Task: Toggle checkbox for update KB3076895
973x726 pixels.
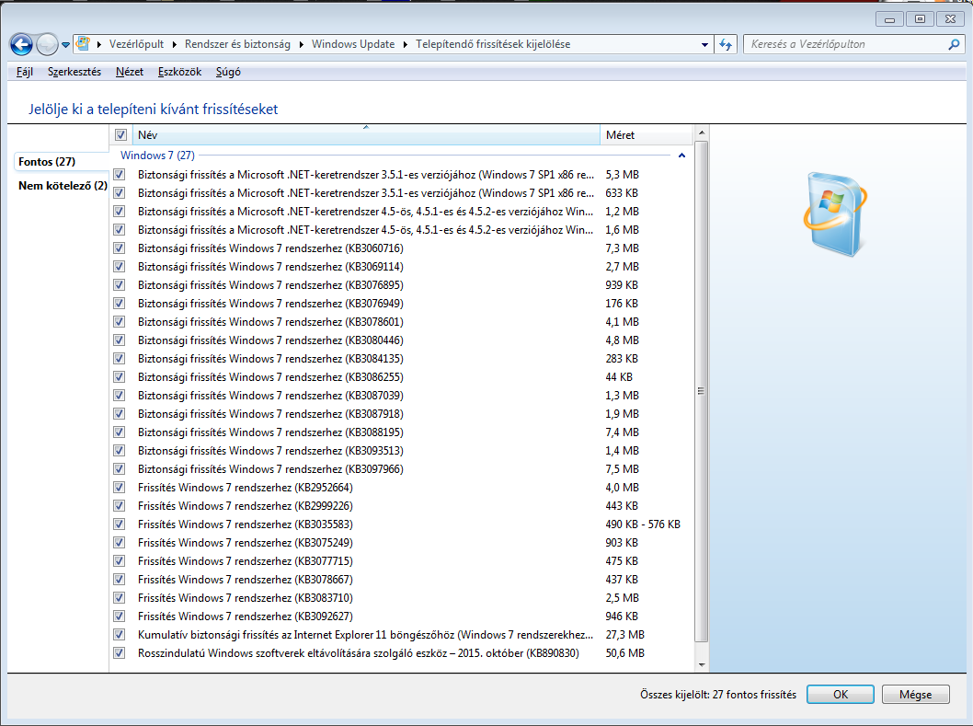Action: (x=120, y=285)
